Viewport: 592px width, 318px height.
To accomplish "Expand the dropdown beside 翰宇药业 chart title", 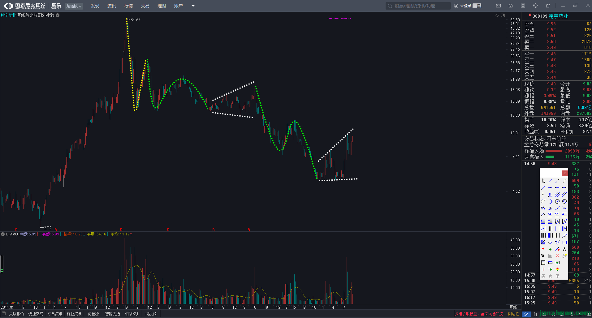I will coord(58,15).
